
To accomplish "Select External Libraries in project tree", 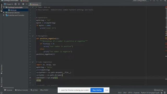I will [14, 13].
